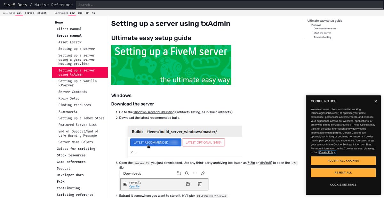Open Server Commands page
384x198 pixels.
[x=73, y=92]
